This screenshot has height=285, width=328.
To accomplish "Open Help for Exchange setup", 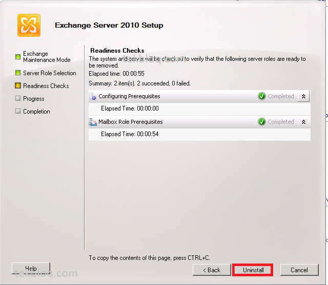I will coord(31,268).
